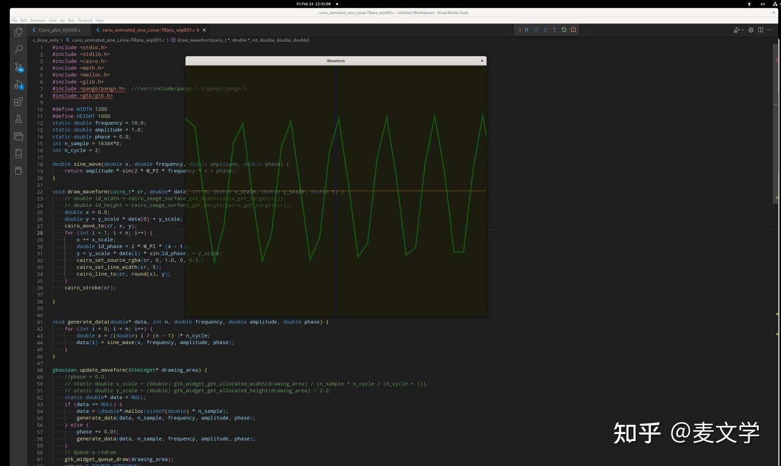Click the Run or Debug play icon

coord(736,30)
